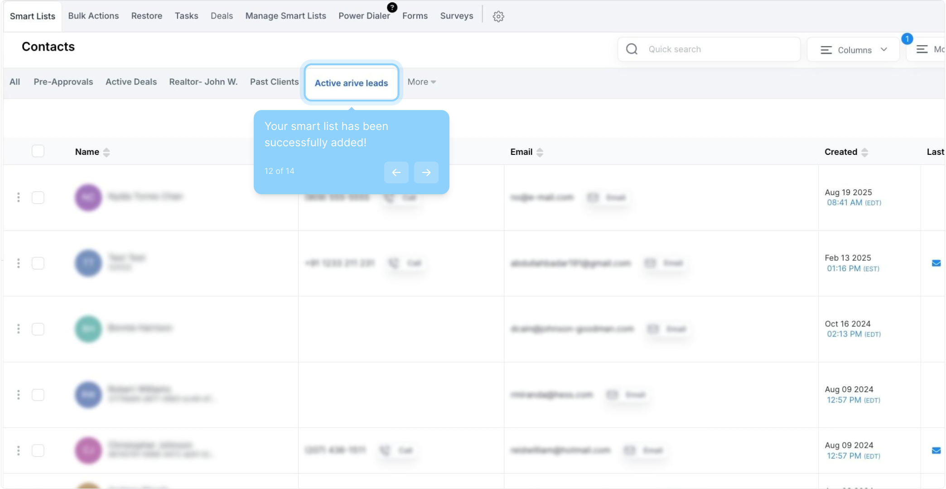
Task: Expand the Columns dropdown
Action: (x=853, y=50)
